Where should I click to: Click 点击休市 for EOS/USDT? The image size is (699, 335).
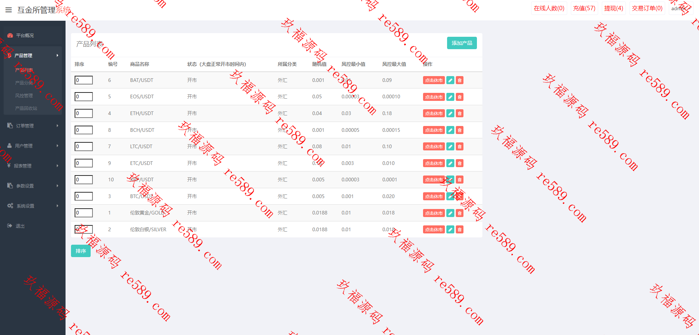(x=434, y=97)
